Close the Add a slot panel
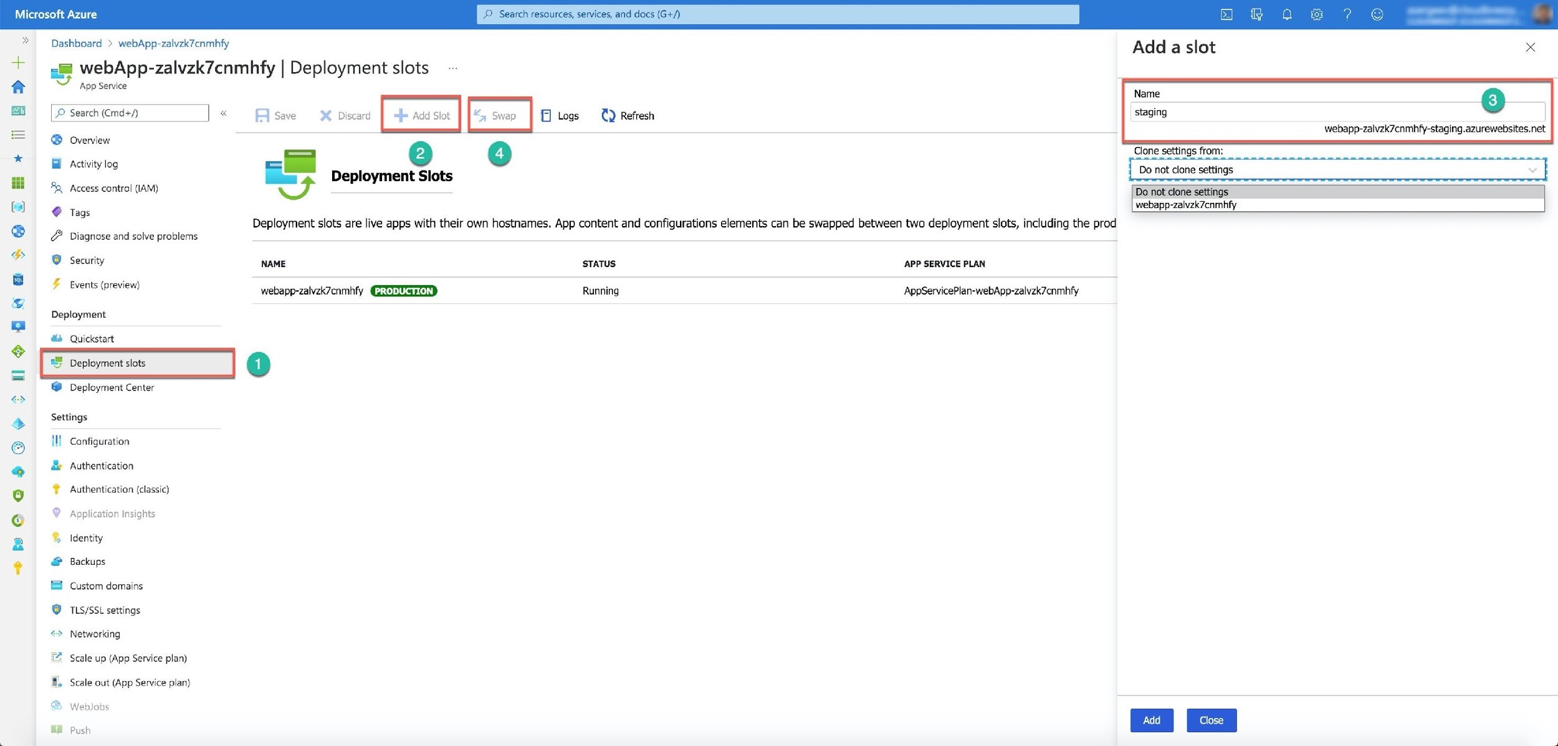 click(1530, 47)
